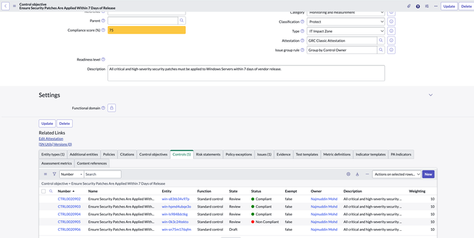Click the header Update button
The height and width of the screenshot is (238, 474).
(449, 6)
